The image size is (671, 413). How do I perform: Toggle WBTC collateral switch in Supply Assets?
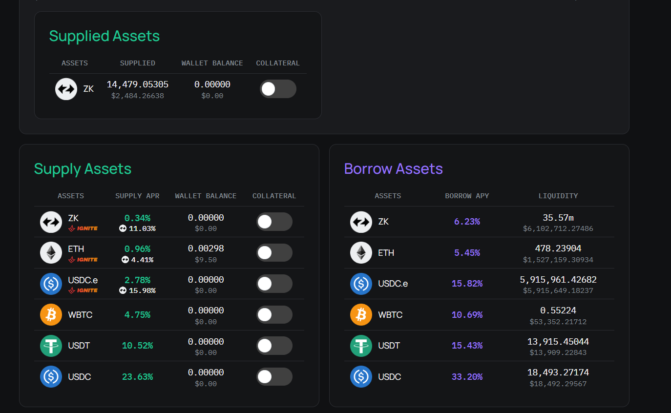tap(274, 315)
